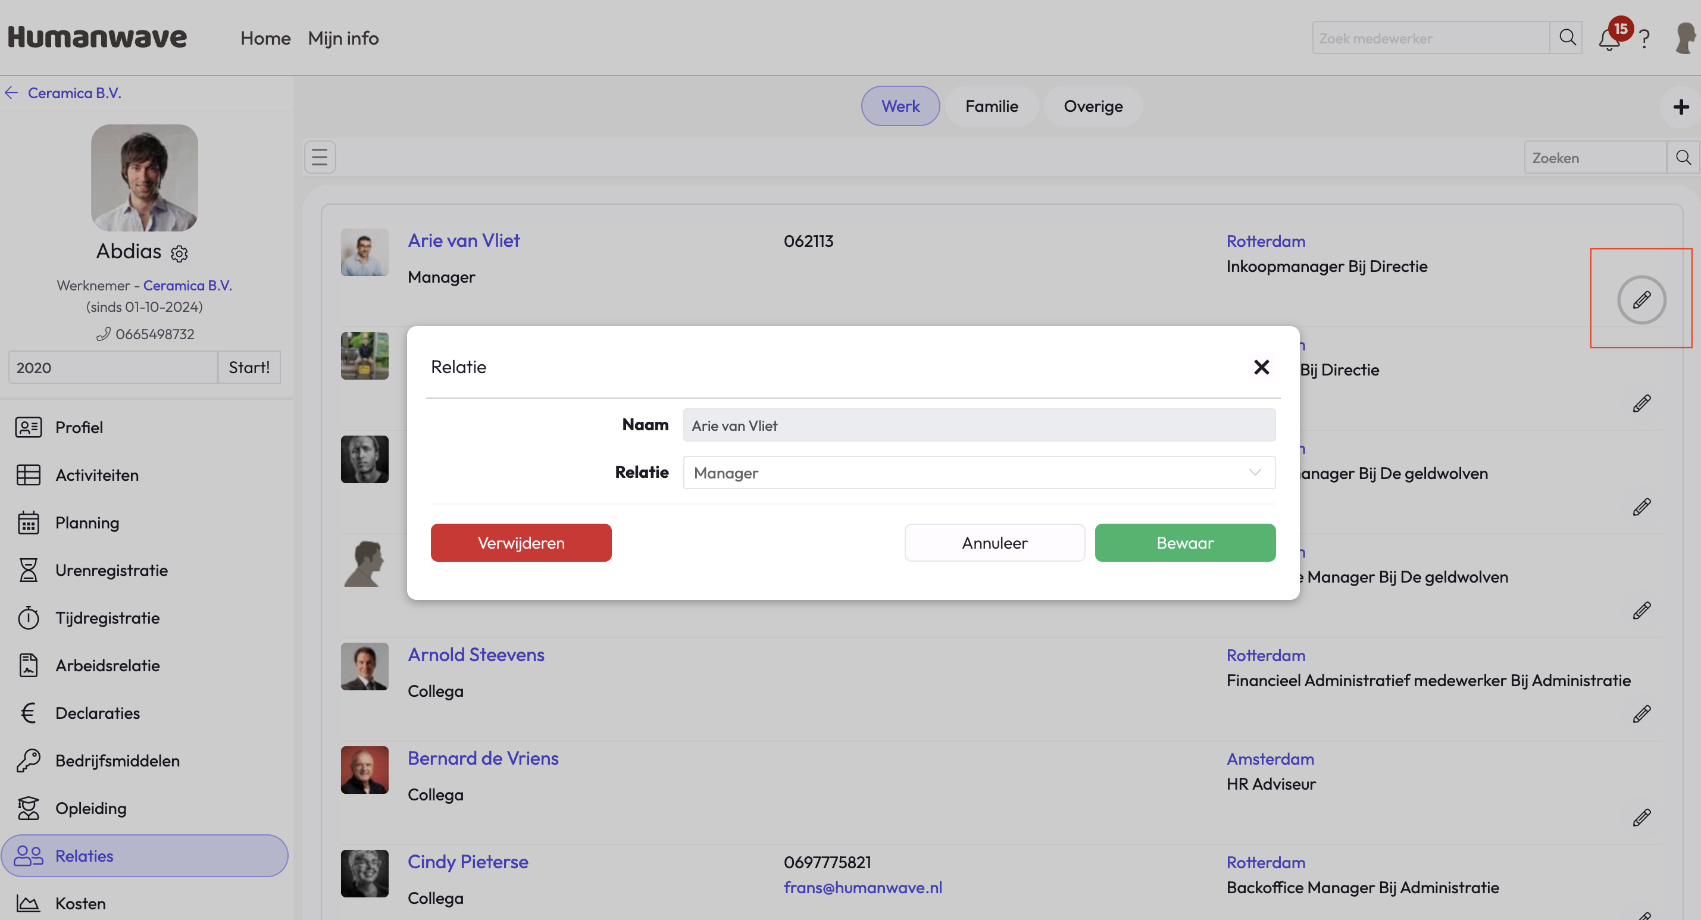Open the hamburger list menu icon

click(x=320, y=157)
